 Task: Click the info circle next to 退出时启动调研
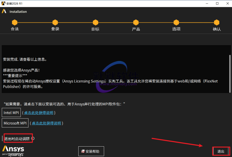(x=33, y=138)
